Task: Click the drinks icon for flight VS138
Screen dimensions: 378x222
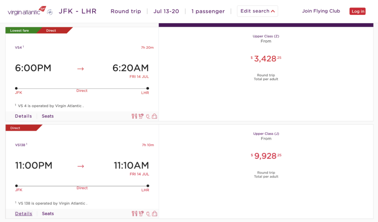Action: click(141, 214)
